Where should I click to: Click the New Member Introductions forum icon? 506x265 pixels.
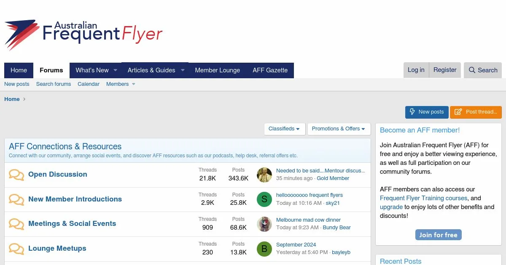16,199
